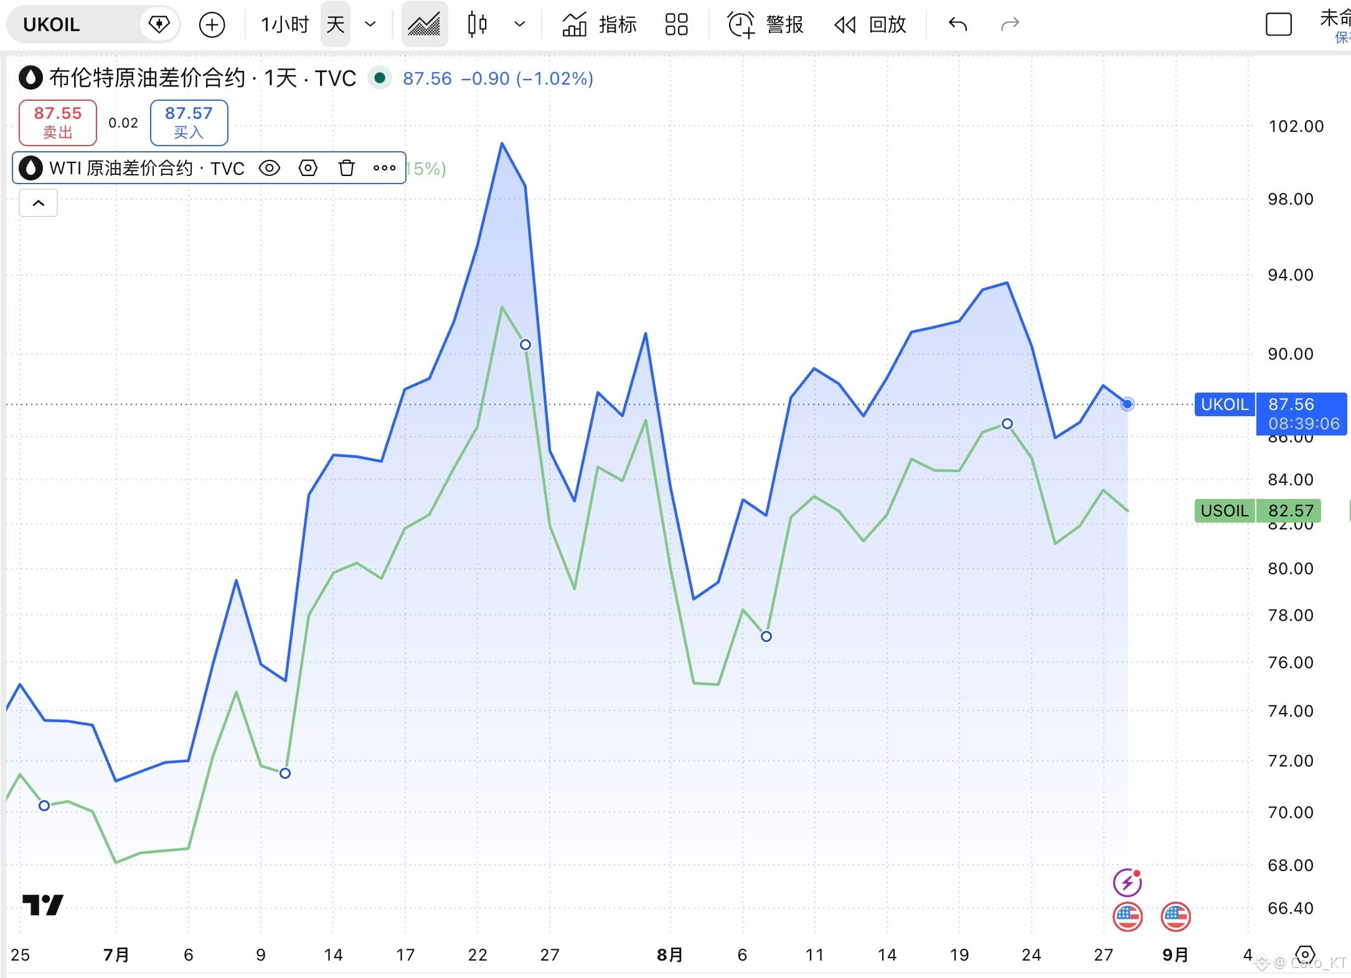Click the UKOIL price scale label
The image size is (1351, 978).
tap(1225, 404)
